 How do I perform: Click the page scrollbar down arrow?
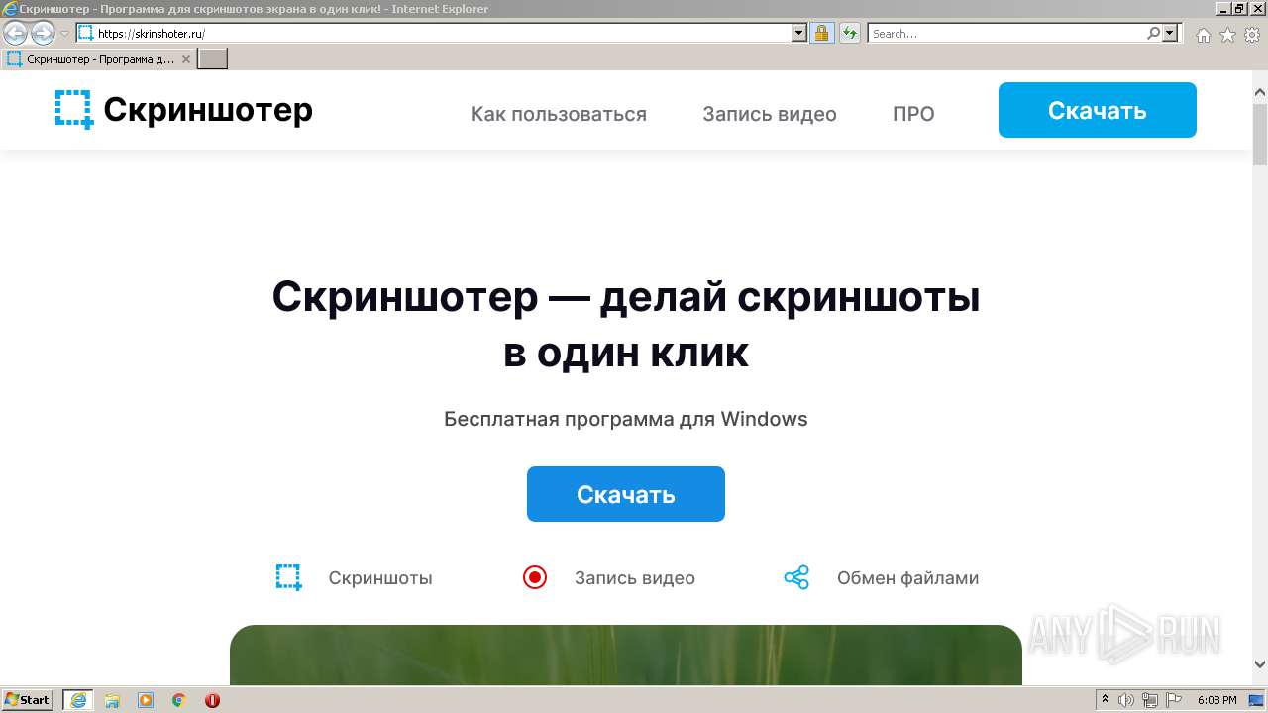click(1260, 664)
